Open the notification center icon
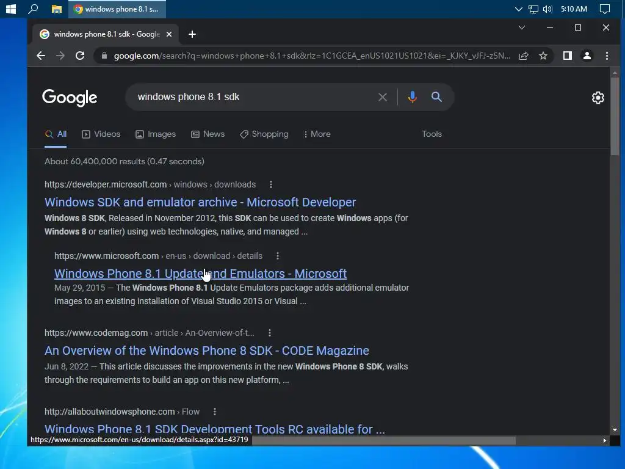Screen dimensions: 625x469 (605, 9)
